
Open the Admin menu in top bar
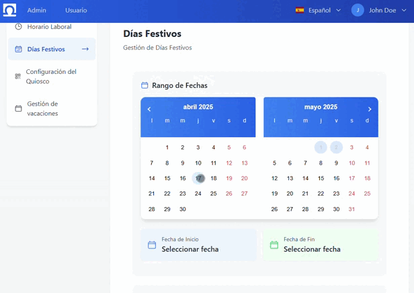(37, 11)
